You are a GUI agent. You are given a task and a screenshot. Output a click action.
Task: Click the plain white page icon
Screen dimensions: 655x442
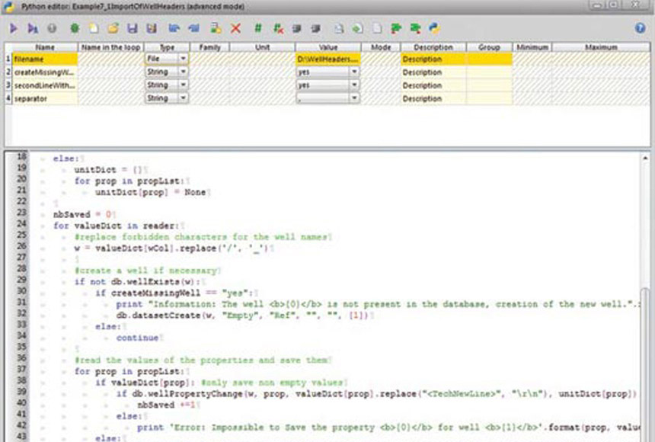(x=377, y=28)
